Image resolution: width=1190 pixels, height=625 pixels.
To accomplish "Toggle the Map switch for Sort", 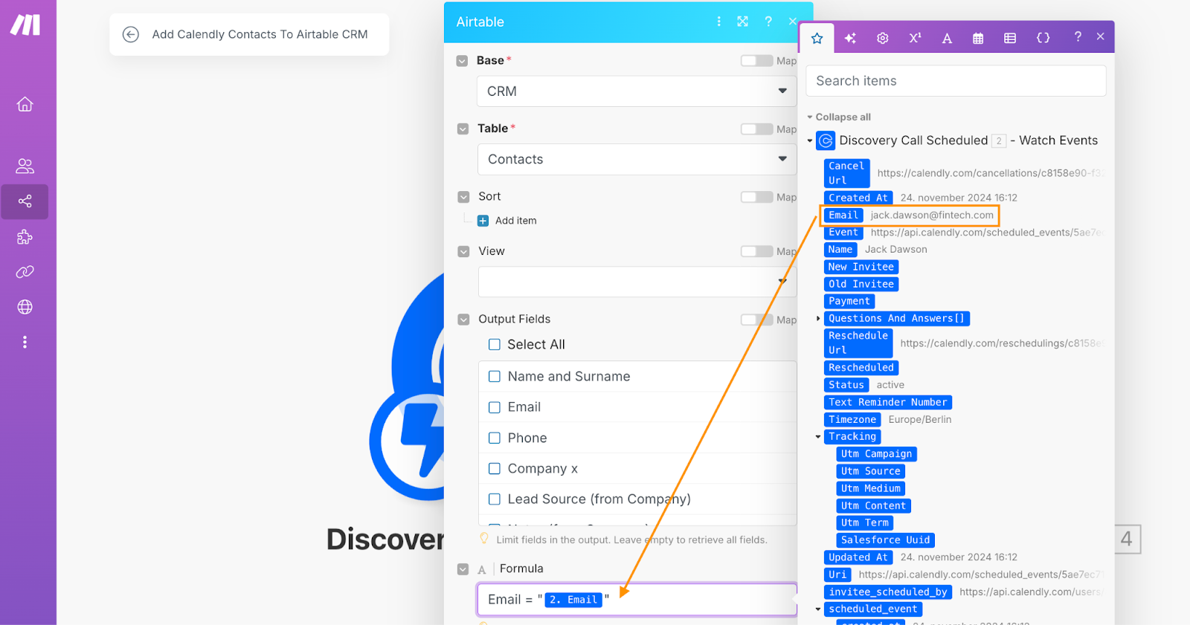I will coord(756,197).
